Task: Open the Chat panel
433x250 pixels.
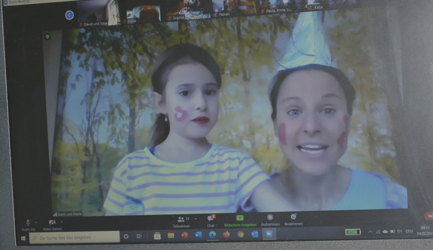Action: (211, 221)
